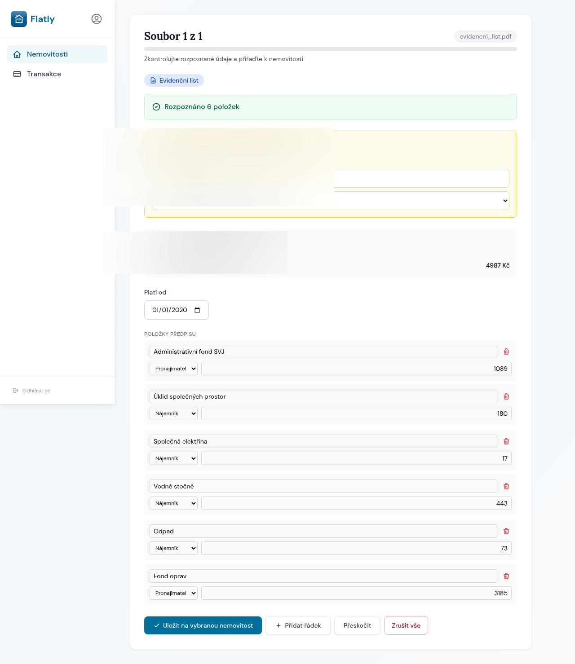Click the progress bar under Soubor 1 z 1
Screen dimensions: 575x664
click(330, 48)
